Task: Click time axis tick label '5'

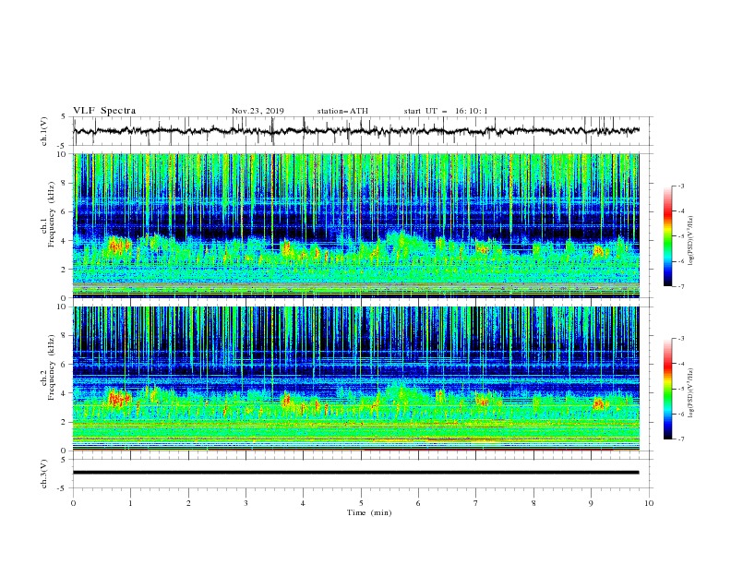Action: click(361, 503)
